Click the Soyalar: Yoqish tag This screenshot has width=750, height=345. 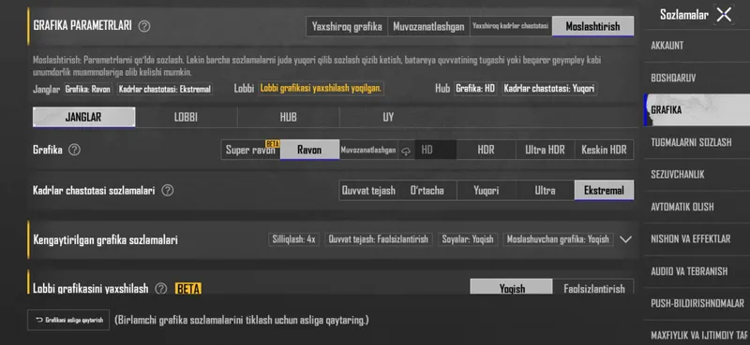pyautogui.click(x=468, y=239)
